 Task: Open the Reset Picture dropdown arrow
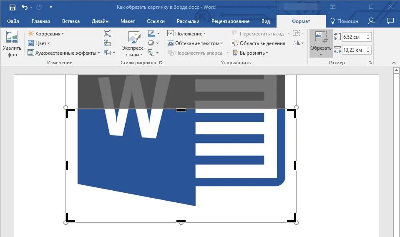[114, 53]
